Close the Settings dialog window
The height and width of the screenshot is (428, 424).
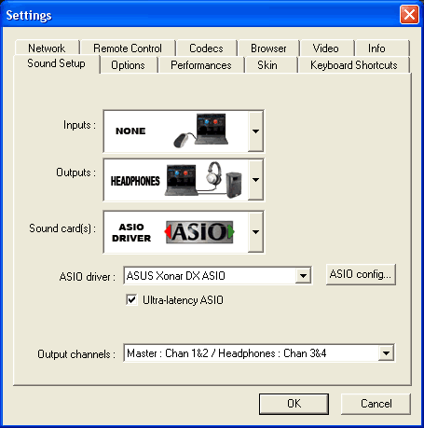(409, 14)
